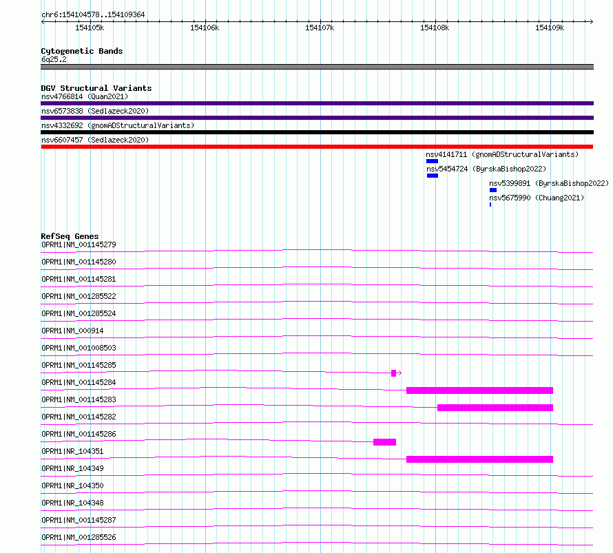
Task: Select the OPRM1|NM_001145287 transcript label
Action: [79, 520]
